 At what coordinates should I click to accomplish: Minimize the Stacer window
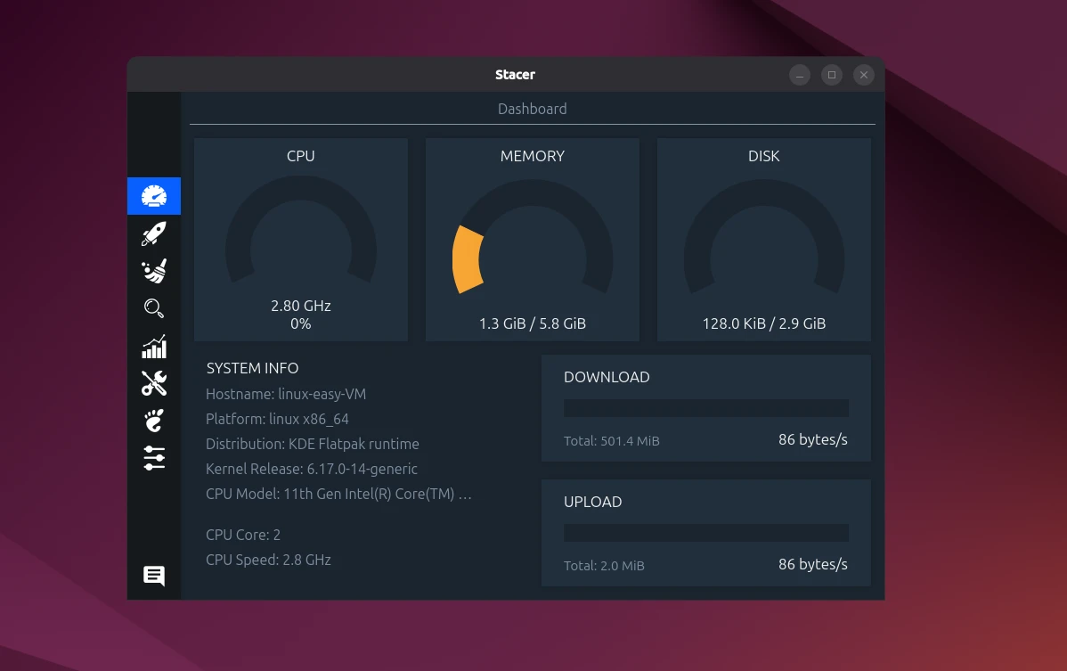[x=800, y=75]
